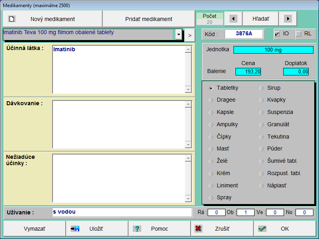
Task: Select the Masť radio option
Action: (x=211, y=149)
